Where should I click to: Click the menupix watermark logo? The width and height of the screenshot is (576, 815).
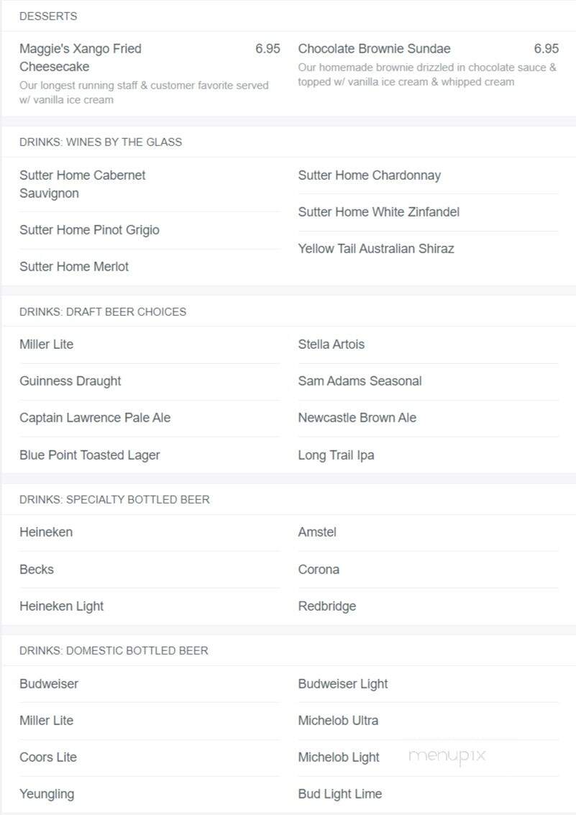pos(447,757)
